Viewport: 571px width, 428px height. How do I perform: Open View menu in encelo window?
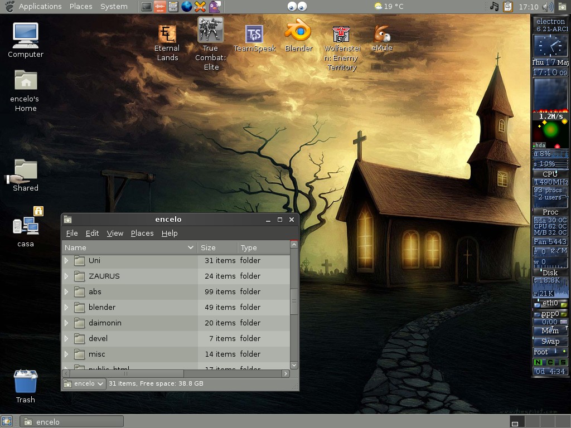[115, 234]
